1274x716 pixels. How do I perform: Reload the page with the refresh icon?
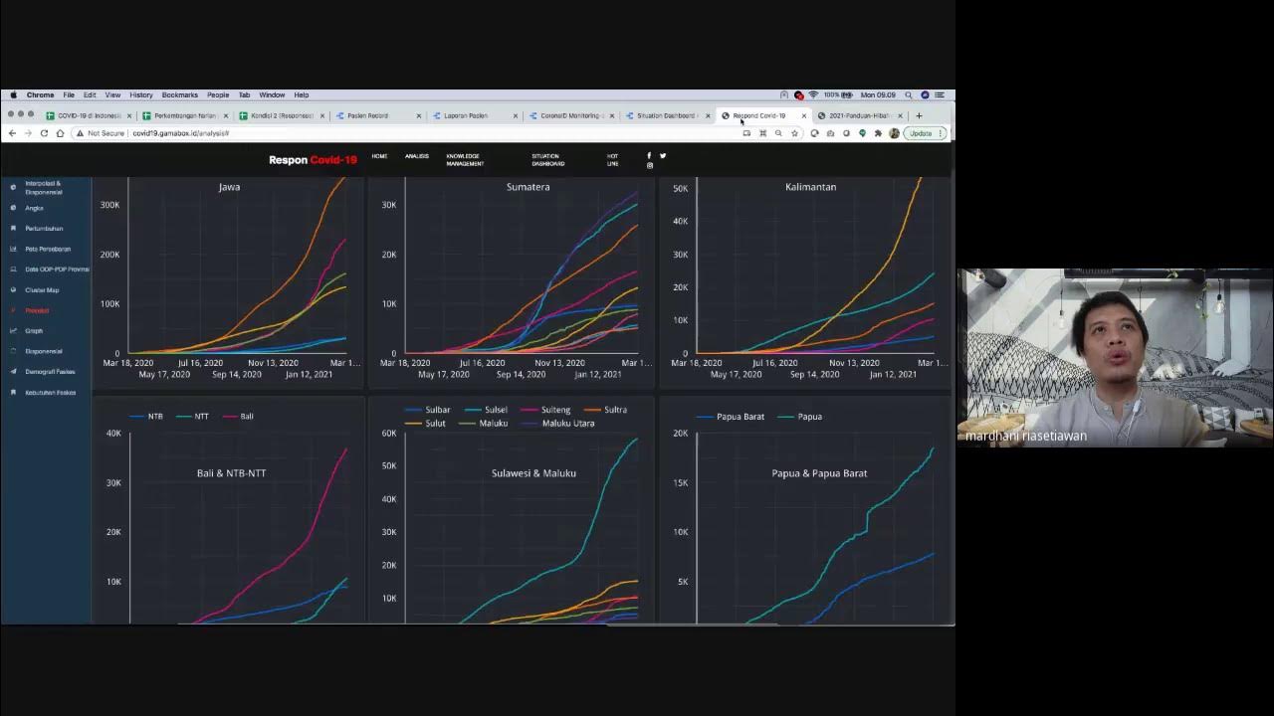click(44, 133)
